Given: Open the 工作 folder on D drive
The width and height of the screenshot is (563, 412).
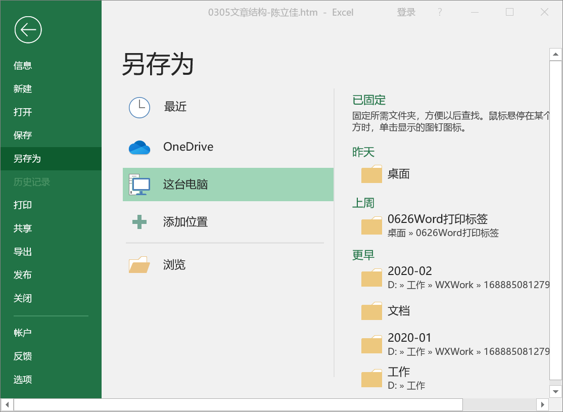Looking at the screenshot, I should [x=399, y=373].
